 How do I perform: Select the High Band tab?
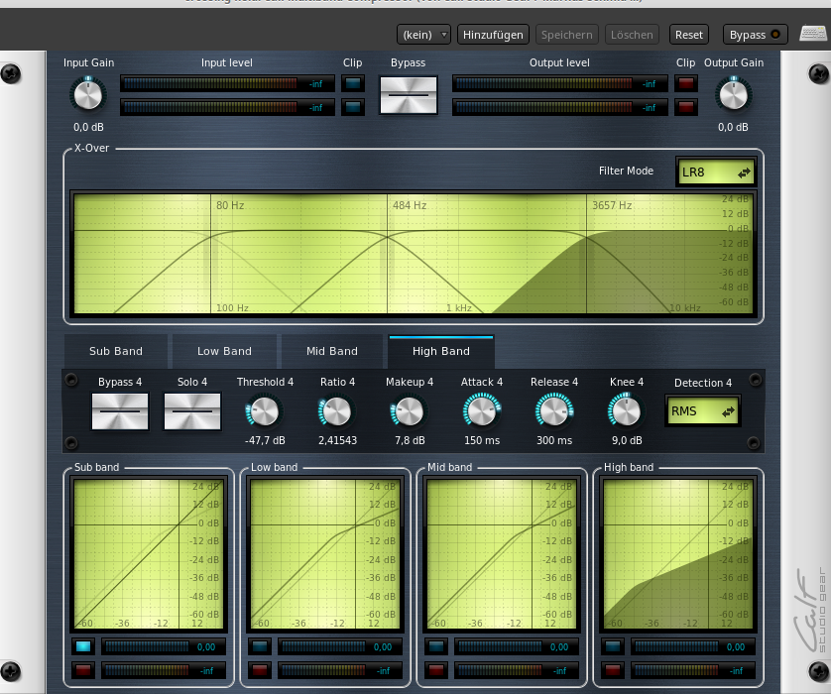[x=441, y=351]
